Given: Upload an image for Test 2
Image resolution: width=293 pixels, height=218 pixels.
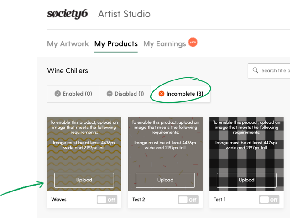Looking at the screenshot, I should pos(165,180).
